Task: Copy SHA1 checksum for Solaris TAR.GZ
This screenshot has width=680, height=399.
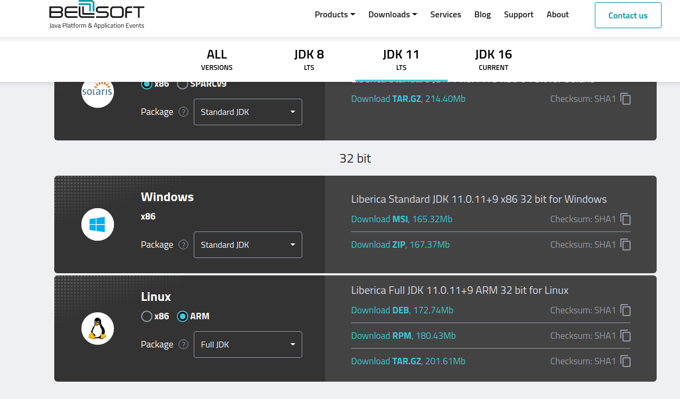Action: (x=626, y=99)
